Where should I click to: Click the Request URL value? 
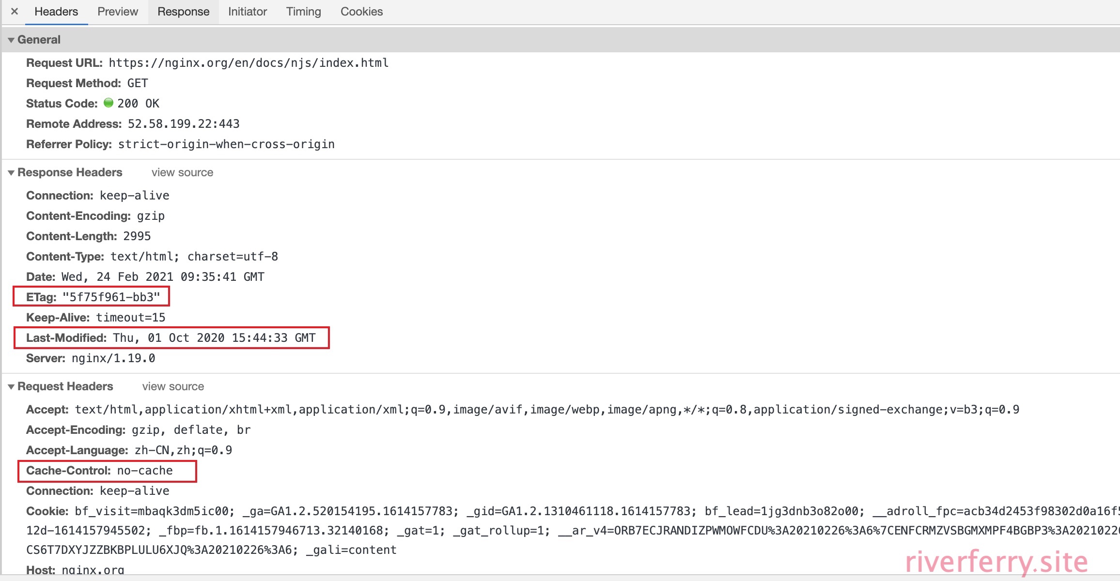249,63
